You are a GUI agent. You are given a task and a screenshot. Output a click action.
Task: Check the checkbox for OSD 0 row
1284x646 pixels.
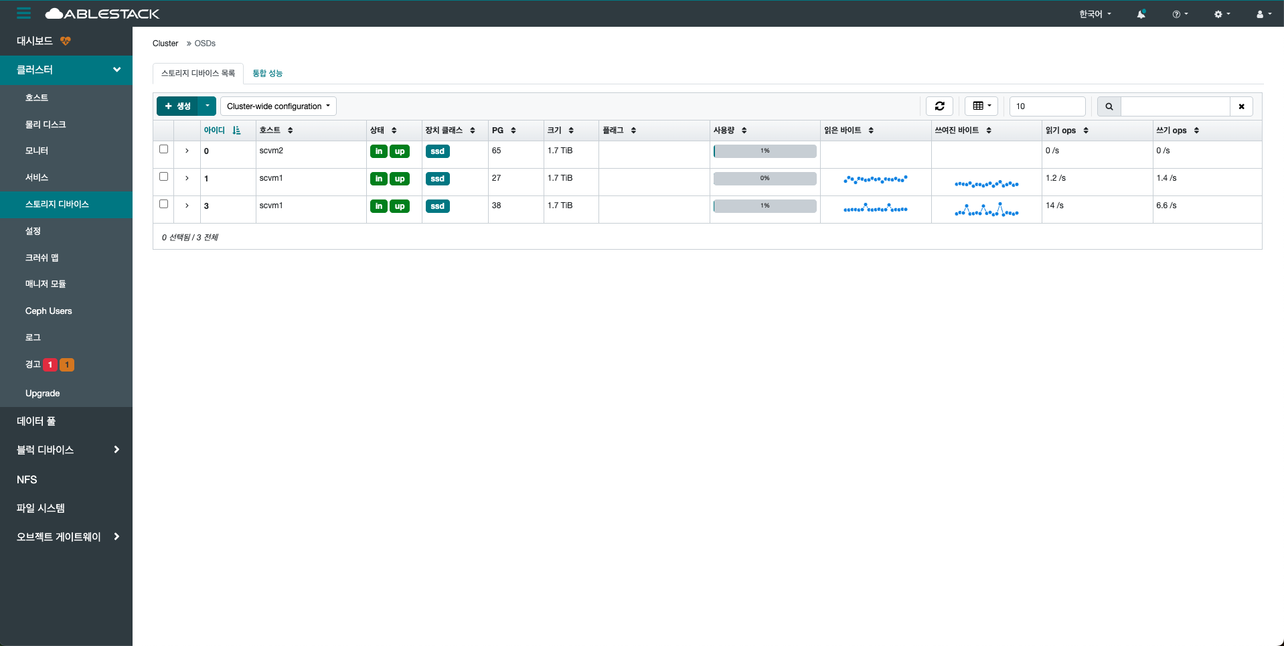[x=163, y=149]
